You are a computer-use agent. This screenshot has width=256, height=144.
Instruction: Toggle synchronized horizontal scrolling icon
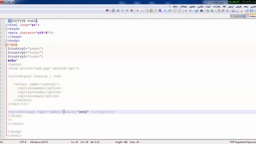[x=176, y=11]
